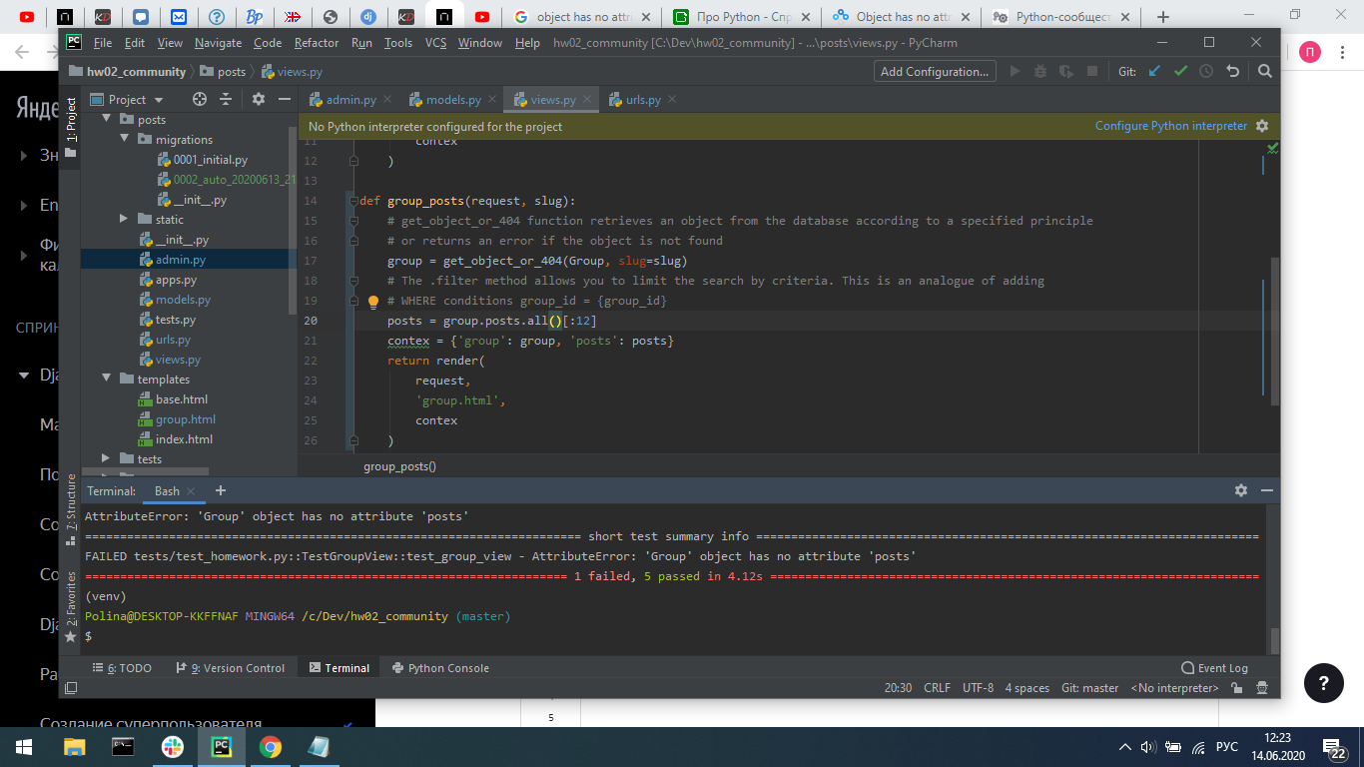Click the Configure Python interpreter link

pyautogui.click(x=1171, y=126)
